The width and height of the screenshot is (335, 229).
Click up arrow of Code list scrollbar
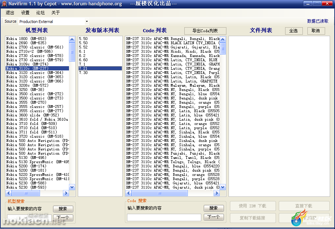click(x=223, y=39)
